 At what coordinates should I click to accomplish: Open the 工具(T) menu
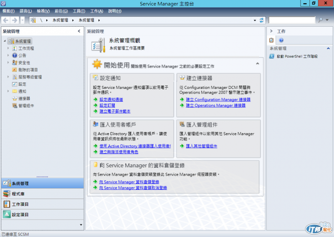coord(79,11)
